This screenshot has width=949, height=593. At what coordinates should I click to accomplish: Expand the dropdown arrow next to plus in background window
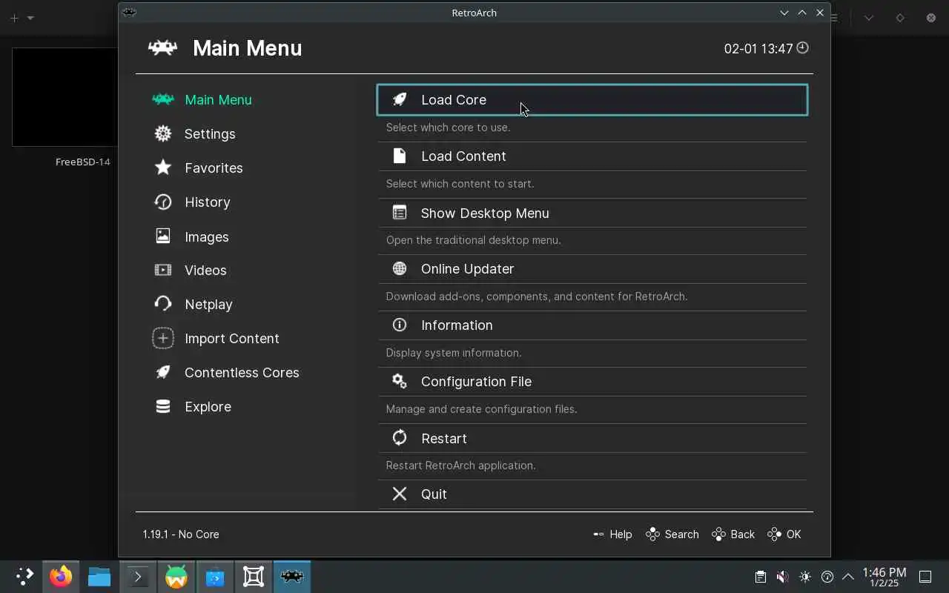coord(30,18)
